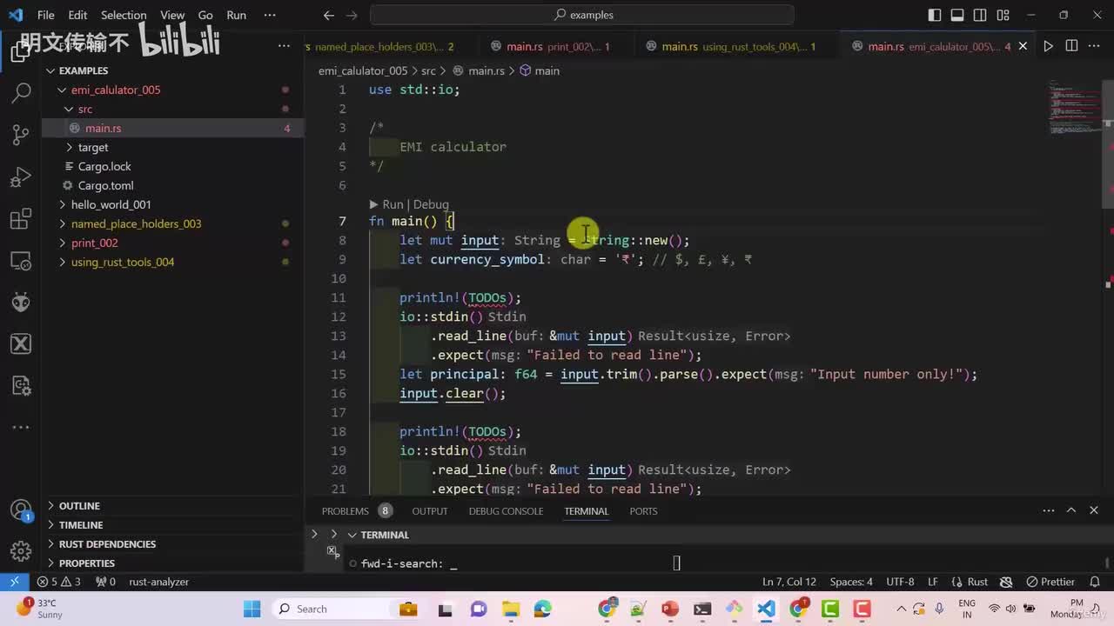1114x626 pixels.
Task: Open Terminal app from the taskbar
Action: [702, 609]
